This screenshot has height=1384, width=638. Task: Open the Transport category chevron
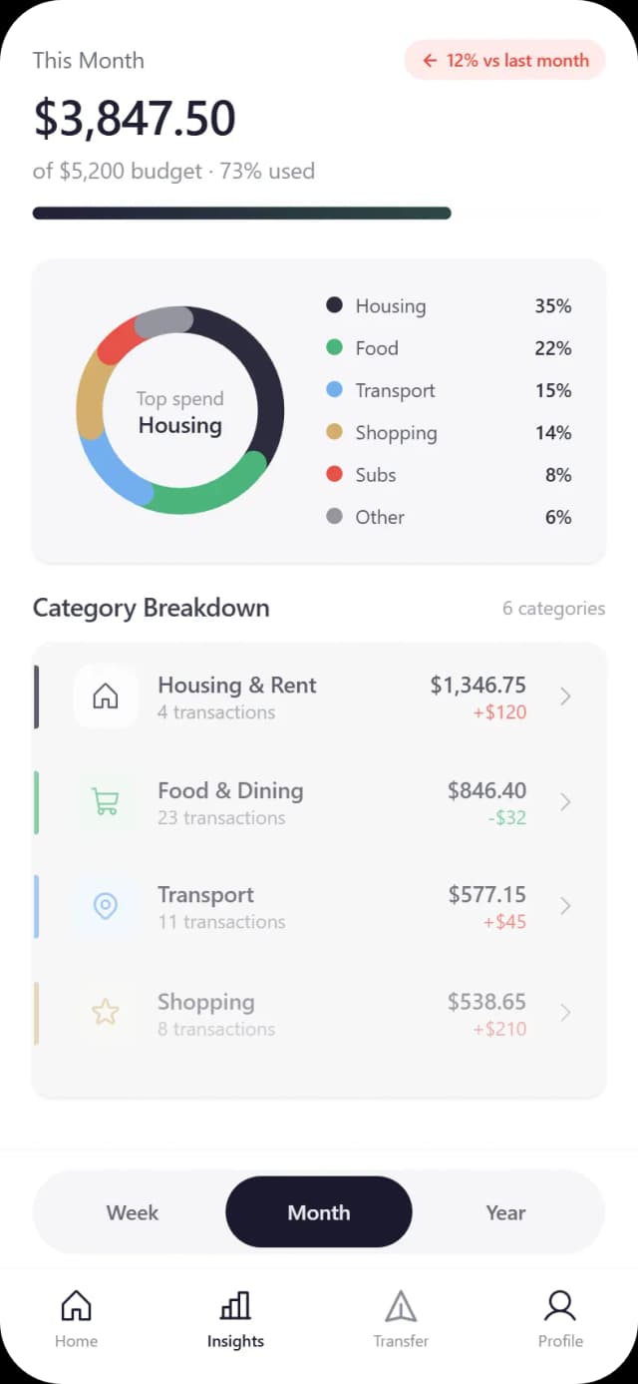[x=566, y=906]
